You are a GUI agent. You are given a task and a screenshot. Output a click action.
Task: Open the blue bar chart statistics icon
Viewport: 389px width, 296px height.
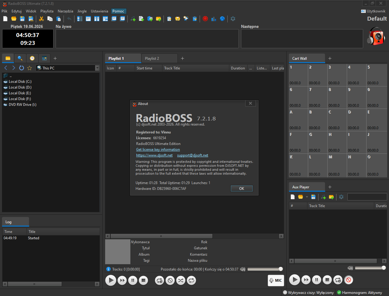[214, 19]
